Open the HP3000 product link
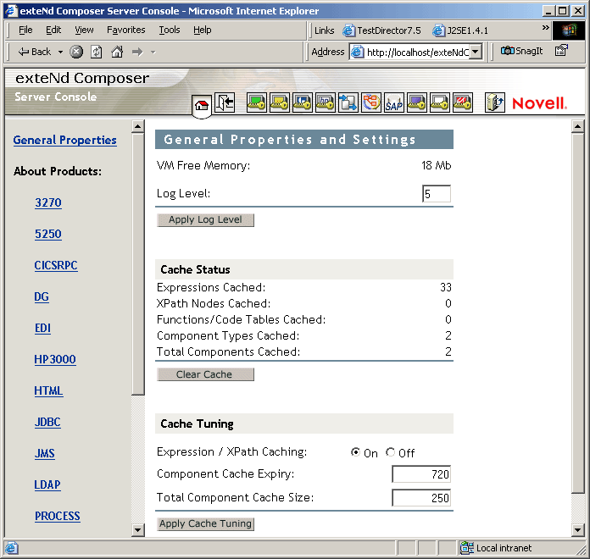Image resolution: width=590 pixels, height=559 pixels. coord(55,359)
